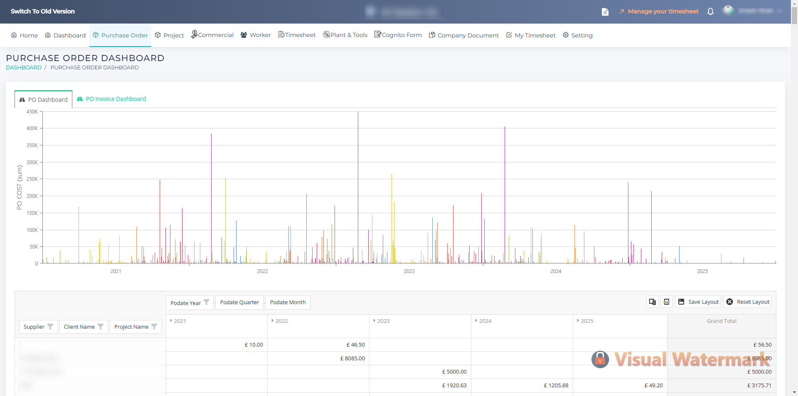
Task: Click the notification bell icon
Action: click(710, 12)
